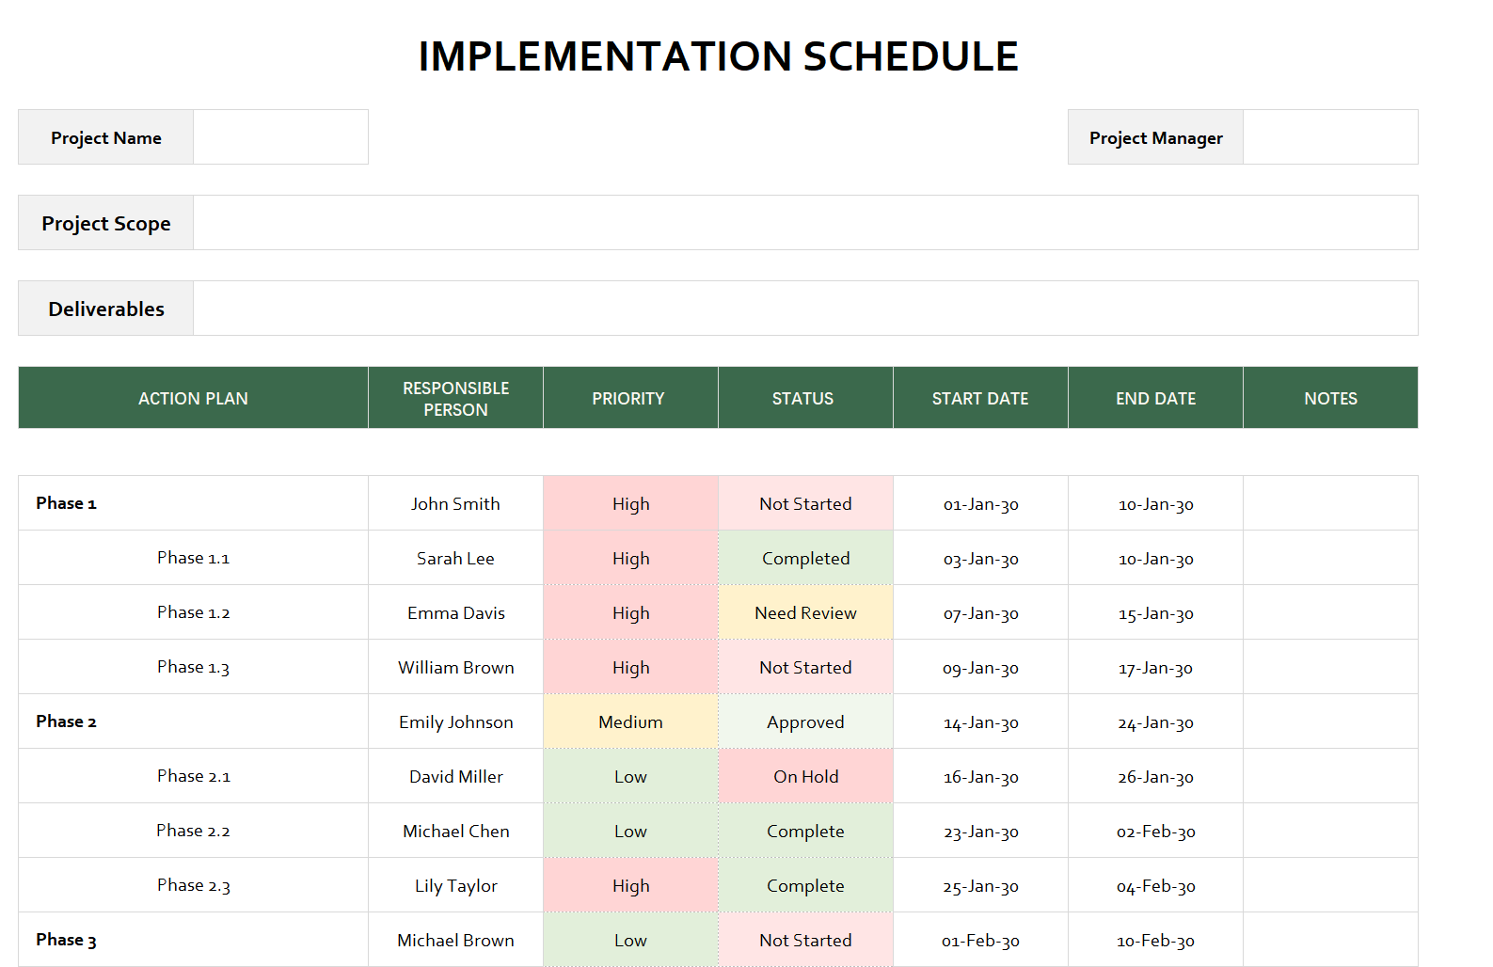The width and height of the screenshot is (1493, 967).
Task: Select the Phase 2 action plan cell
Action: click(193, 721)
